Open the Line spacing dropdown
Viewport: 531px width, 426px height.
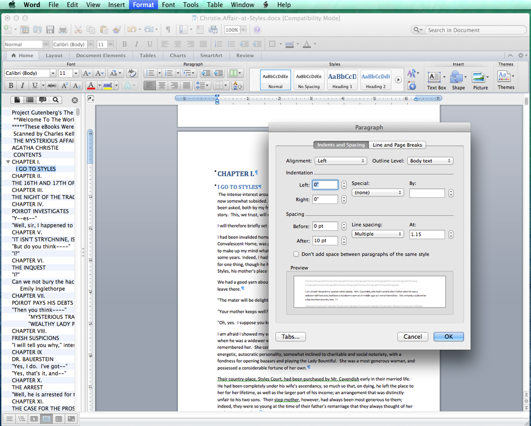tap(377, 234)
